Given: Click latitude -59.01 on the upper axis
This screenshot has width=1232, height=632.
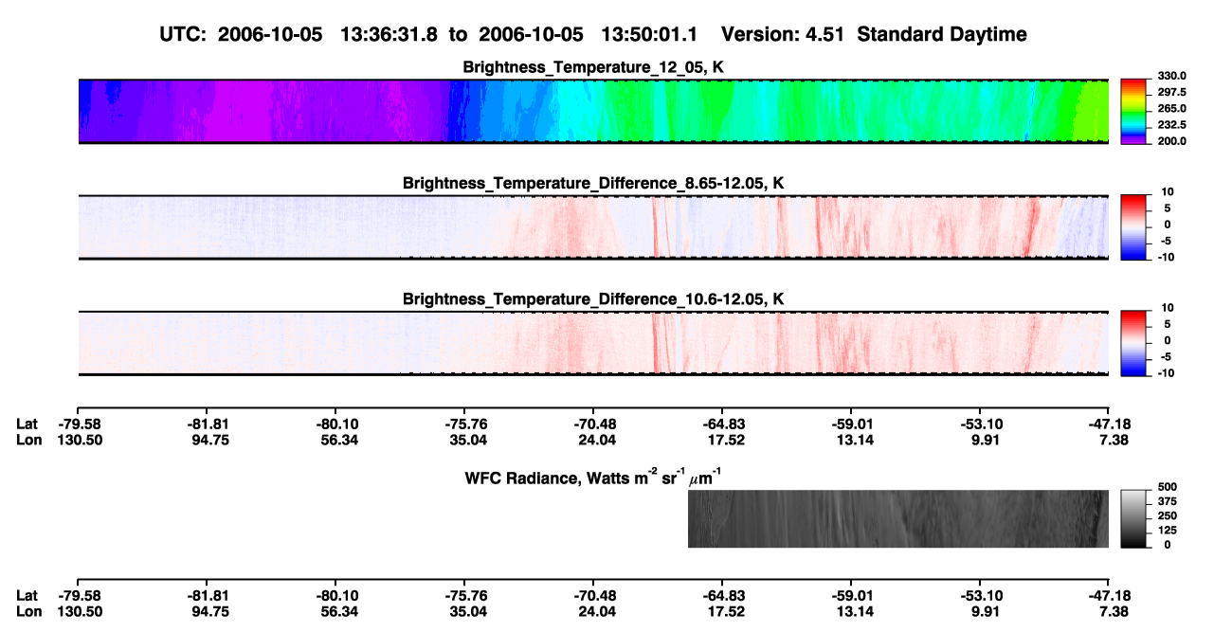Looking at the screenshot, I should pyautogui.click(x=851, y=424).
